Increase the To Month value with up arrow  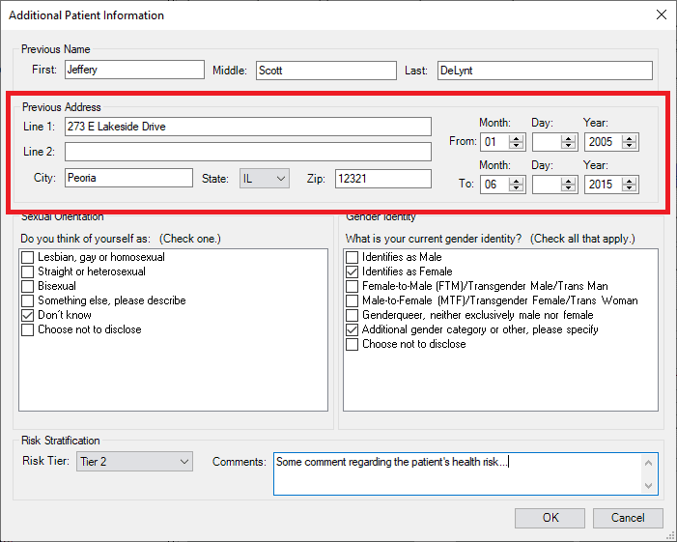(x=517, y=180)
